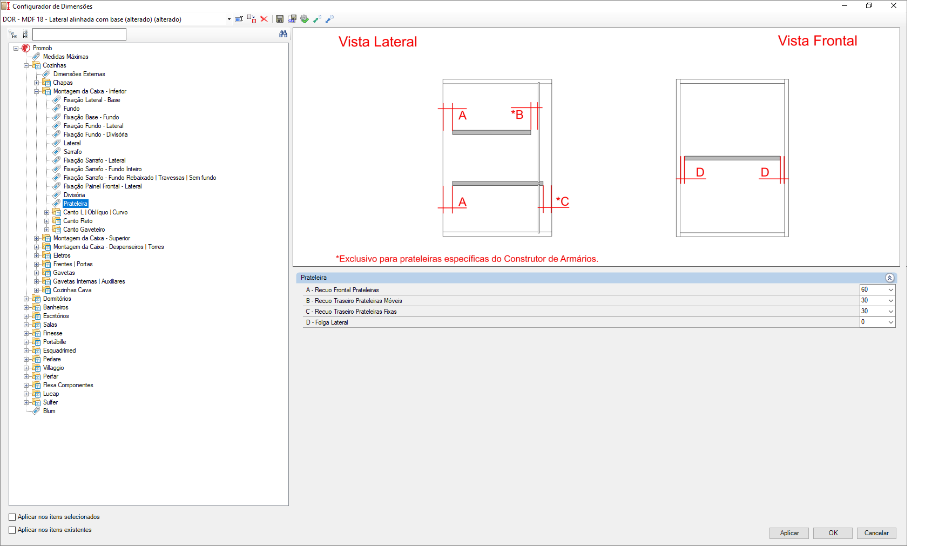The height and width of the screenshot is (553, 925).
Task: Click the green arrow export icon
Action: [317, 19]
